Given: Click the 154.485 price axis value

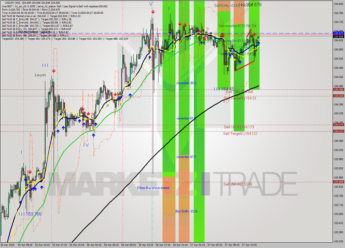Looking at the screenshot, I should [x=339, y=68].
